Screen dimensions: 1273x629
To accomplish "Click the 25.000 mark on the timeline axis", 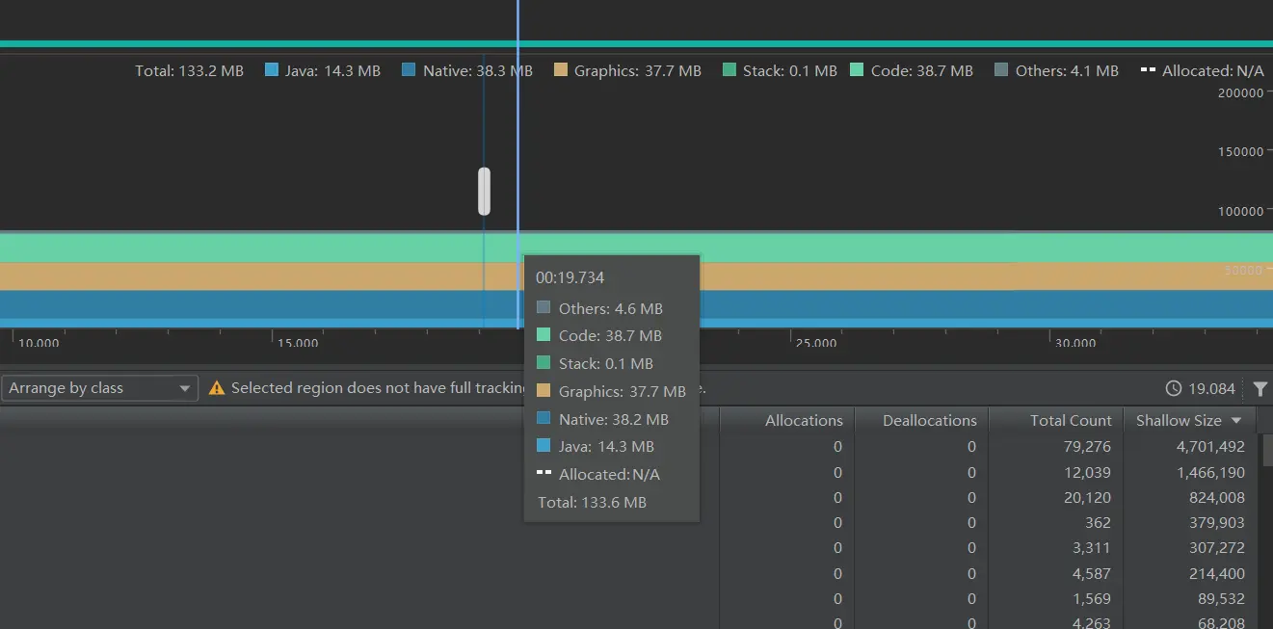I will click(x=815, y=343).
